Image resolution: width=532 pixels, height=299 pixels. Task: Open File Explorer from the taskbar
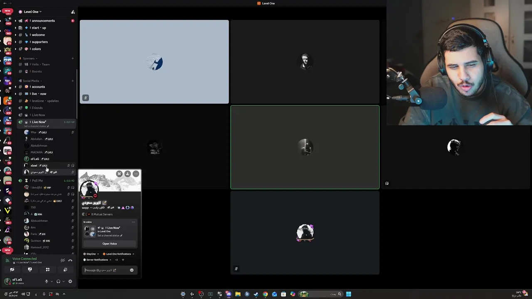[238, 294]
